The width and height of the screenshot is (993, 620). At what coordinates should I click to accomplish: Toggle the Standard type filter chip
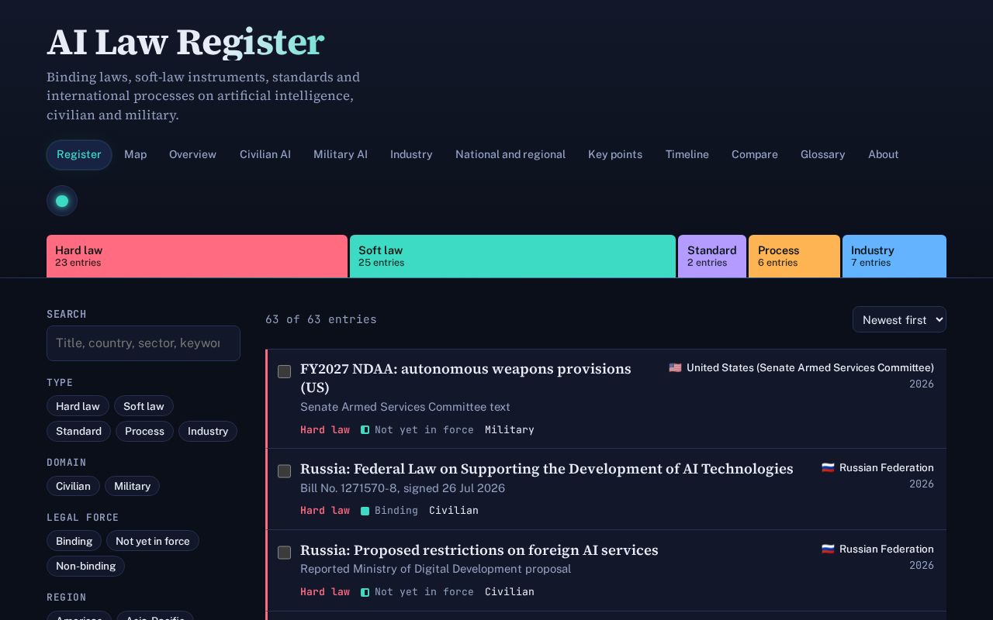pyautogui.click(x=78, y=431)
